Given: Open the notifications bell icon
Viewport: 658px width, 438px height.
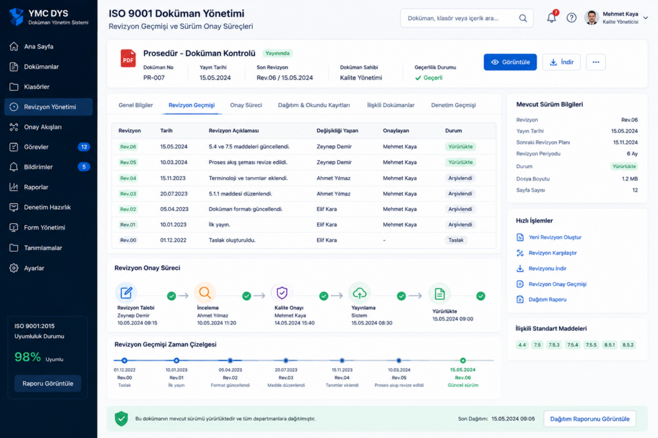Looking at the screenshot, I should (x=551, y=17).
